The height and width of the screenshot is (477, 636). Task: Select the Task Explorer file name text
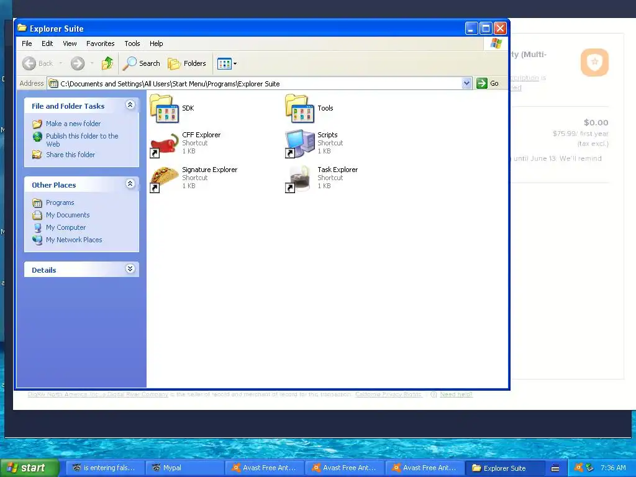(x=337, y=170)
